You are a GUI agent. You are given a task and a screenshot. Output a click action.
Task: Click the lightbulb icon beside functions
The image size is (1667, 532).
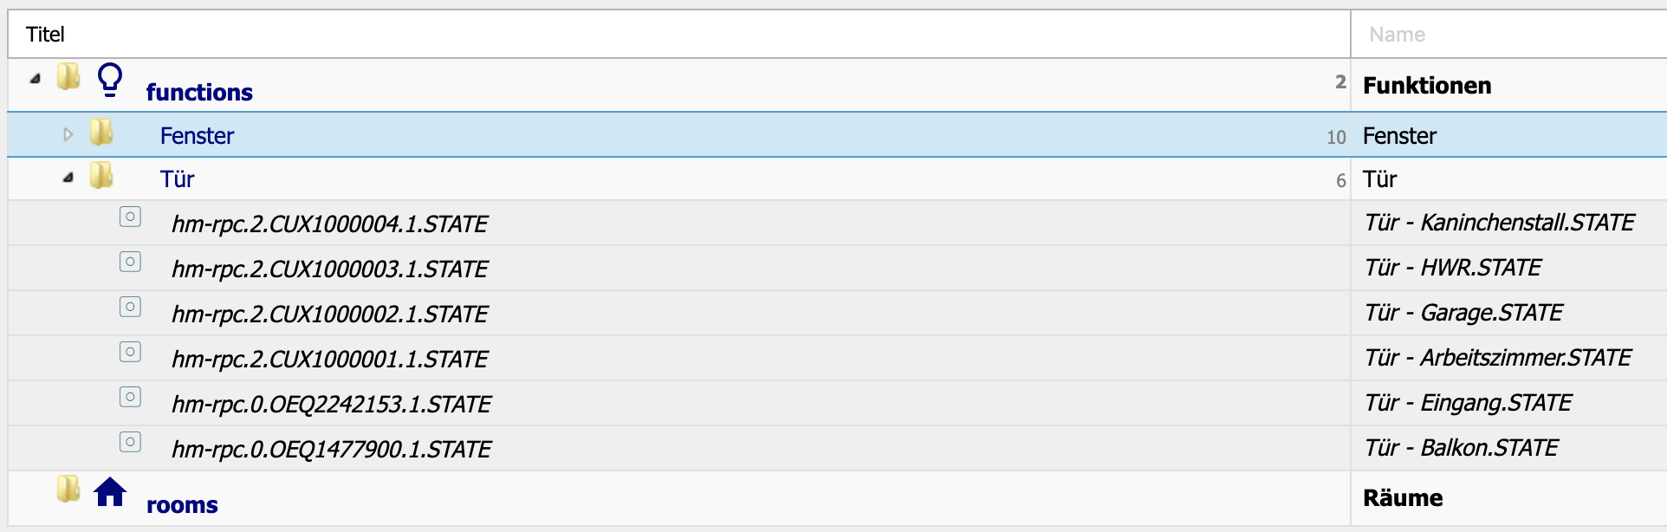coord(110,79)
